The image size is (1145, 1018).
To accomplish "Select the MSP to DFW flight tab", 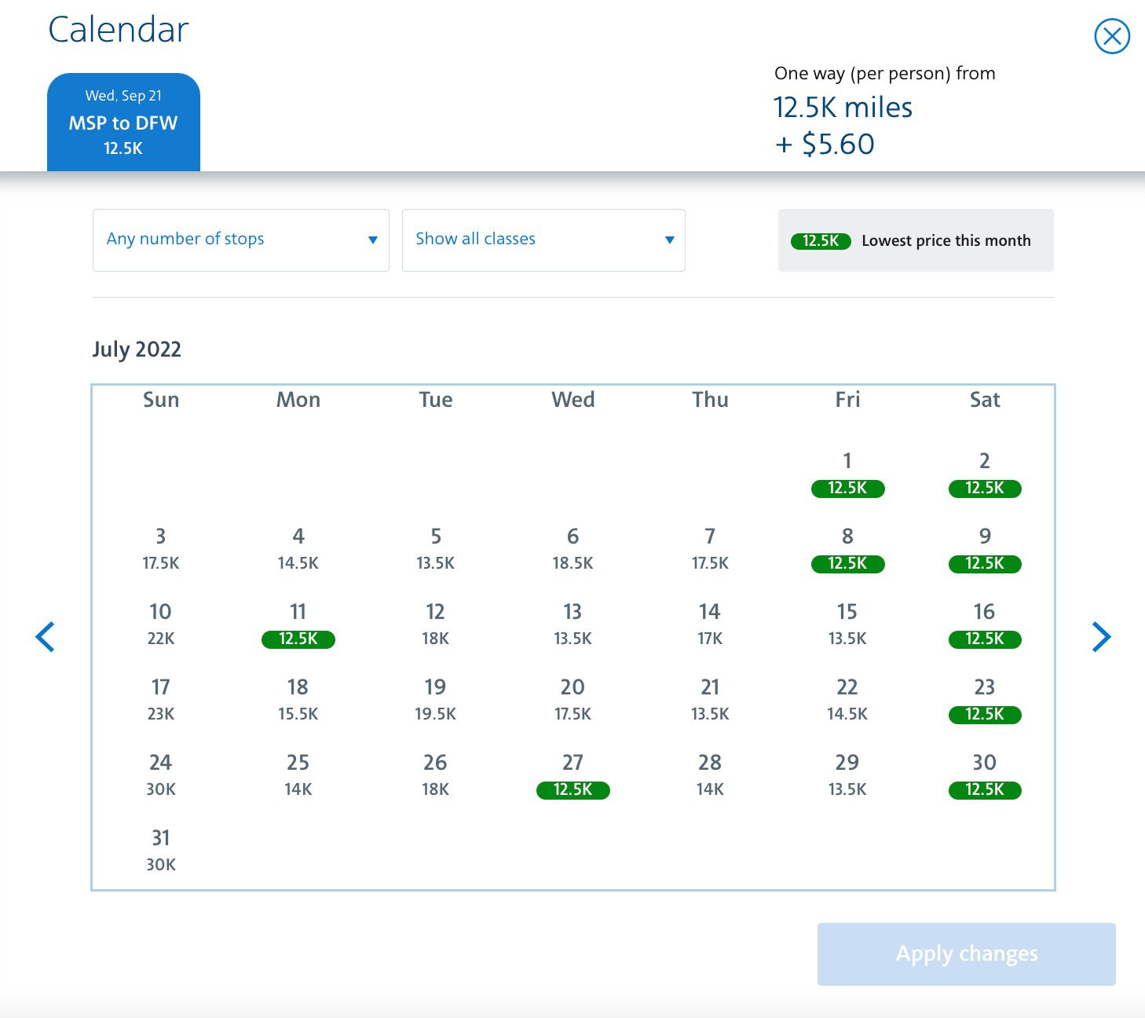I will (x=123, y=122).
